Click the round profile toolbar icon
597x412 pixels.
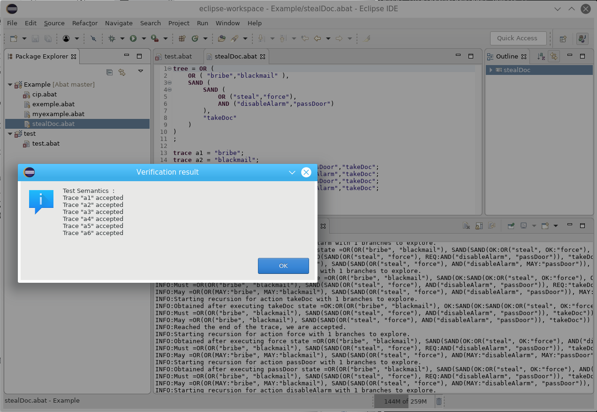(x=66, y=38)
